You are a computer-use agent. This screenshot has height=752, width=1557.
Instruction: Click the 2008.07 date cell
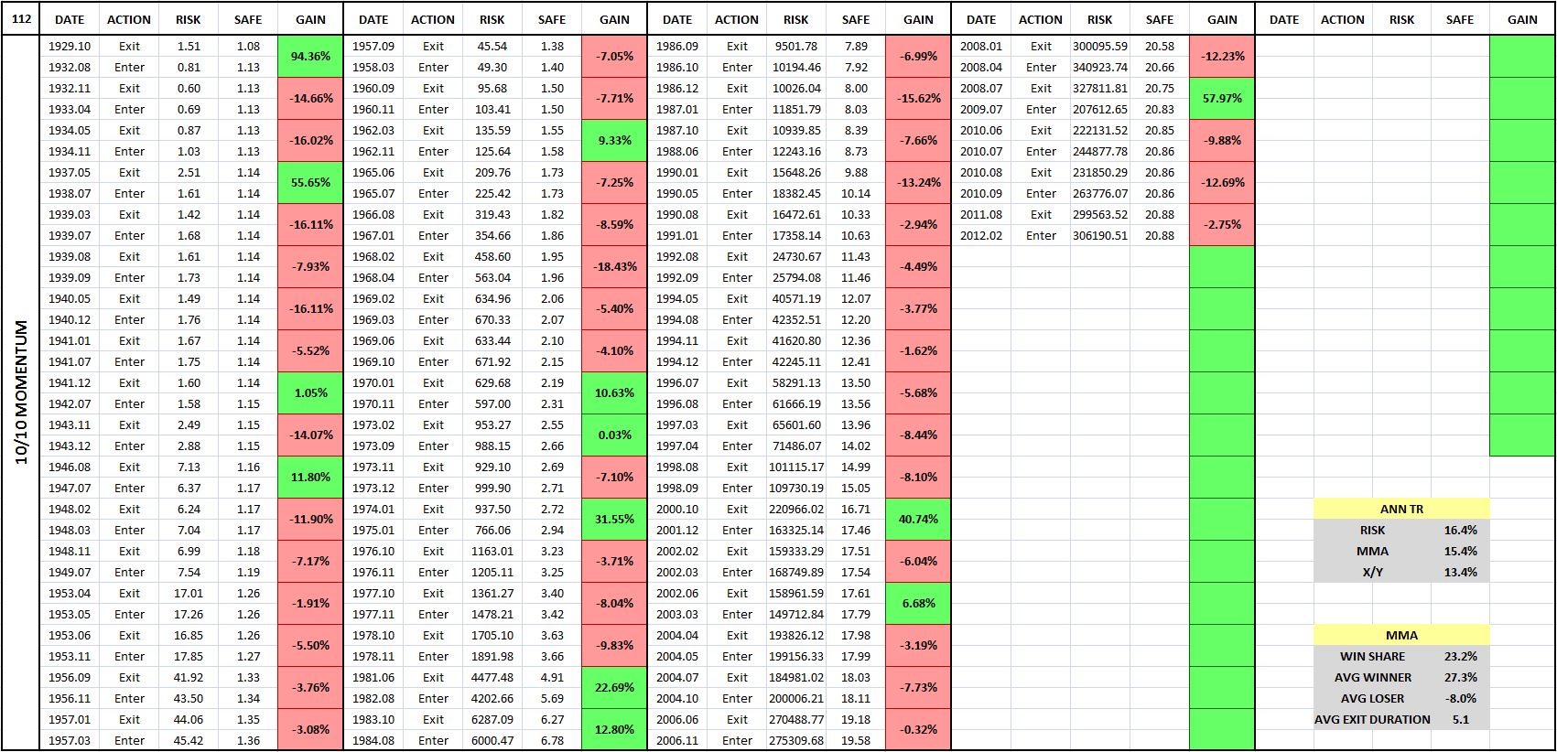tap(981, 89)
